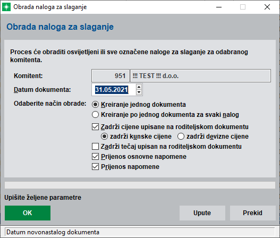
Task: Click the Komitent name field TEST d.o.o.
Action: (200, 75)
